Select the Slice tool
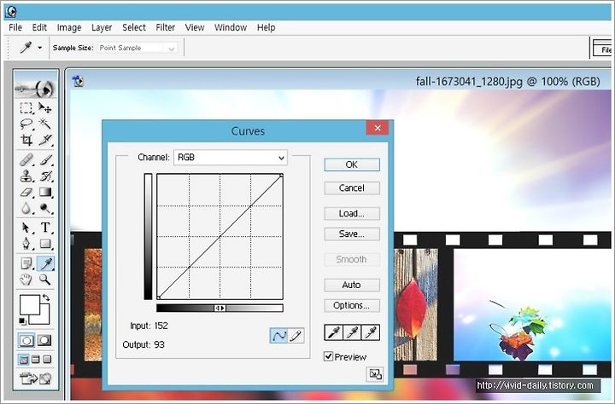 pos(44,140)
